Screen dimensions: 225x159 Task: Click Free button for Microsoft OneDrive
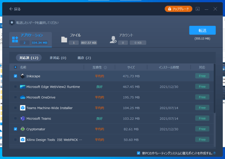point(202,97)
